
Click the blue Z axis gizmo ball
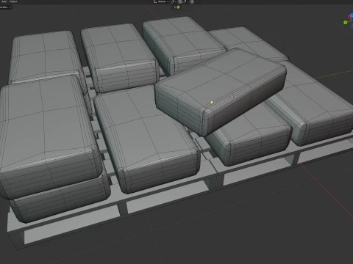pos(352,15)
